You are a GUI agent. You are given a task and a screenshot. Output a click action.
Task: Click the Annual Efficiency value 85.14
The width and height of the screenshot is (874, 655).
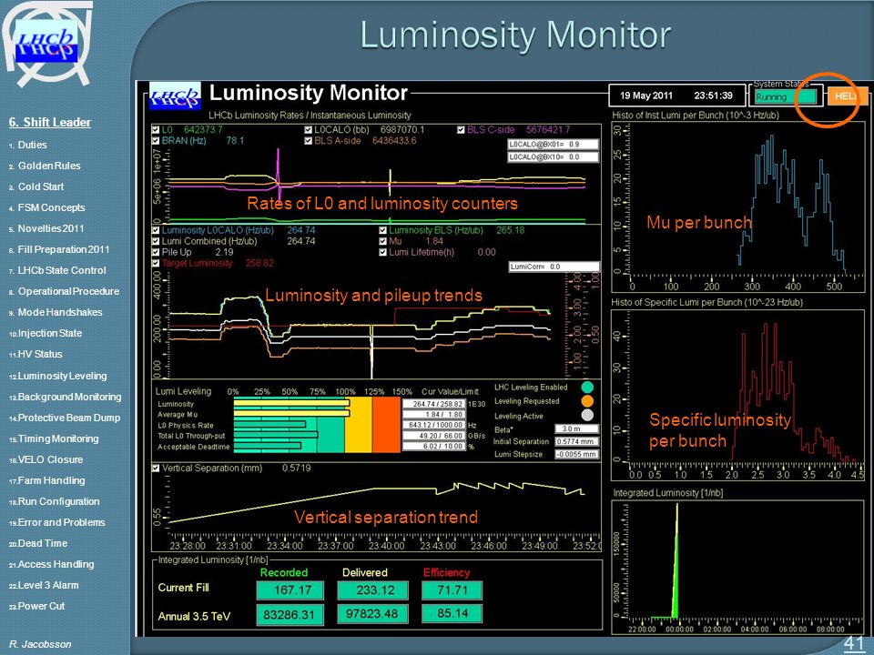452,613
